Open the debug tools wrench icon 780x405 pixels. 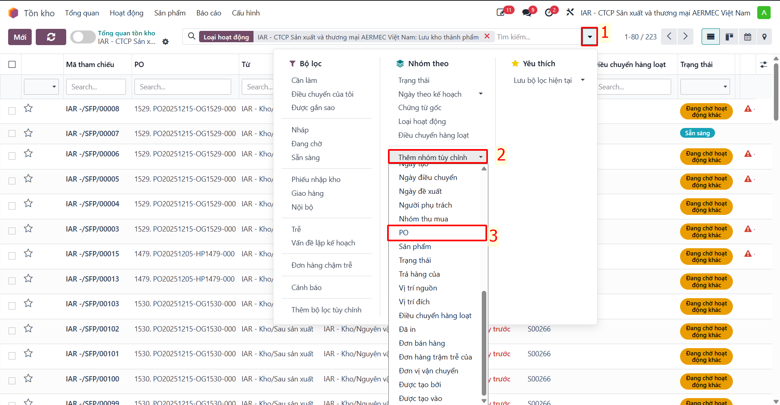tap(570, 12)
